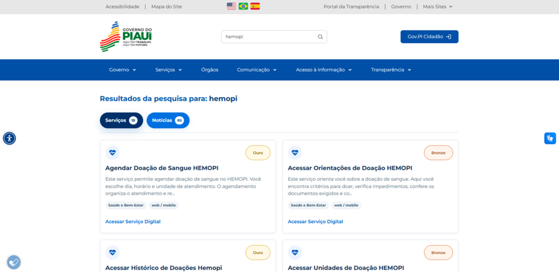Open the Agendar Doação de Sangue HEMOPI title
559x273 pixels.
coord(162,168)
